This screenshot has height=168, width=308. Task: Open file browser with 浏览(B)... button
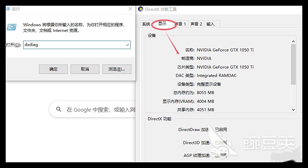point(117,69)
